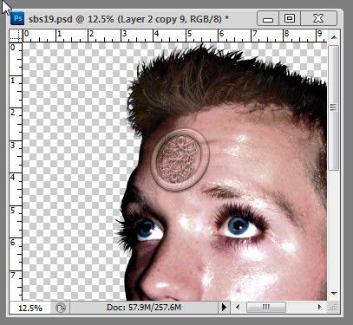Viewport: 353px width, 325px height.
Task: Click the Doc: 57.9M/257.6M status text
Action: pyautogui.click(x=144, y=307)
